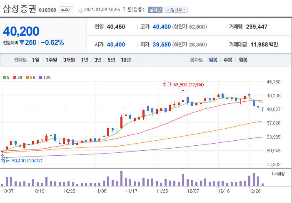Click the 12/28 date axis label

[255, 191]
